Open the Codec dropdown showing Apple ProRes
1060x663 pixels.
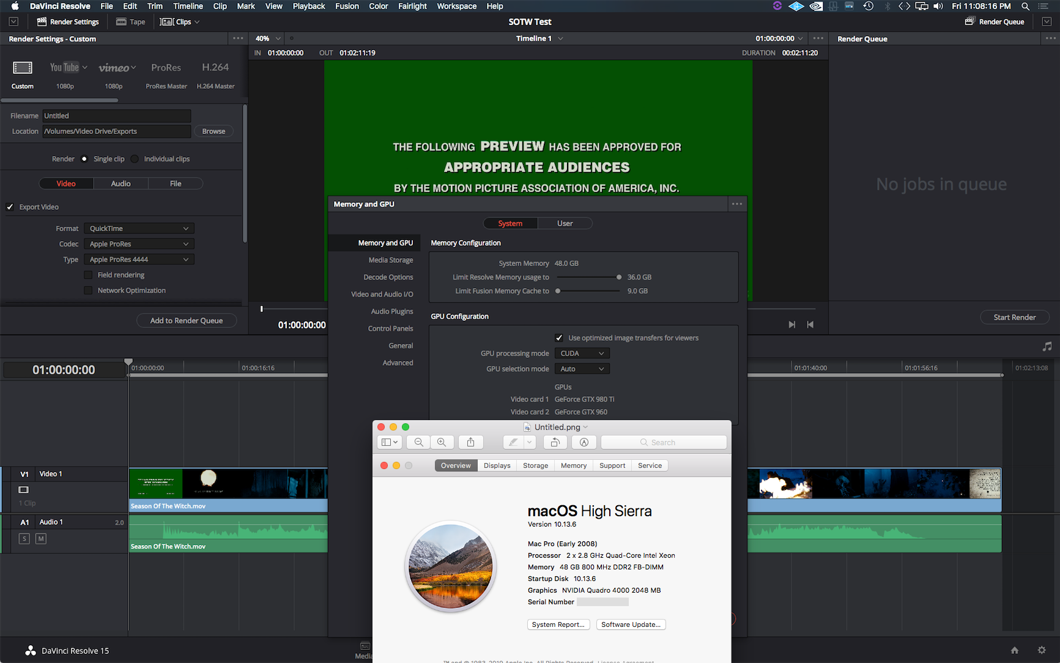tap(139, 244)
